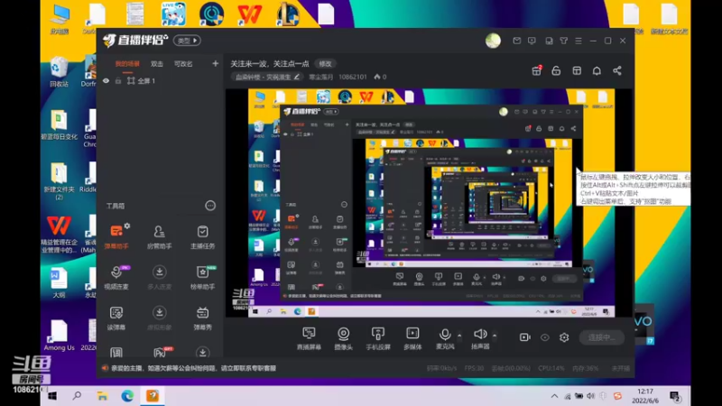Screen dimensions: 722x406
Task: Open Microsoft Edge from taskbar
Action: pos(127,396)
